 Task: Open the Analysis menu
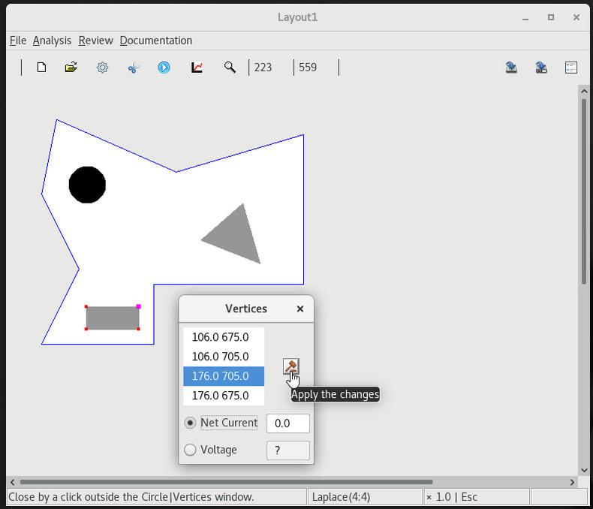(x=52, y=41)
